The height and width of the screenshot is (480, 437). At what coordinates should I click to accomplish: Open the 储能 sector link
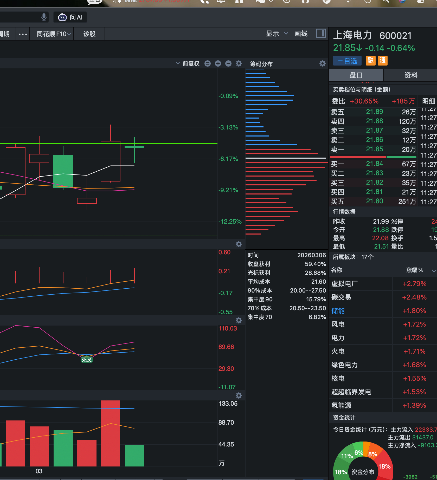(338, 311)
